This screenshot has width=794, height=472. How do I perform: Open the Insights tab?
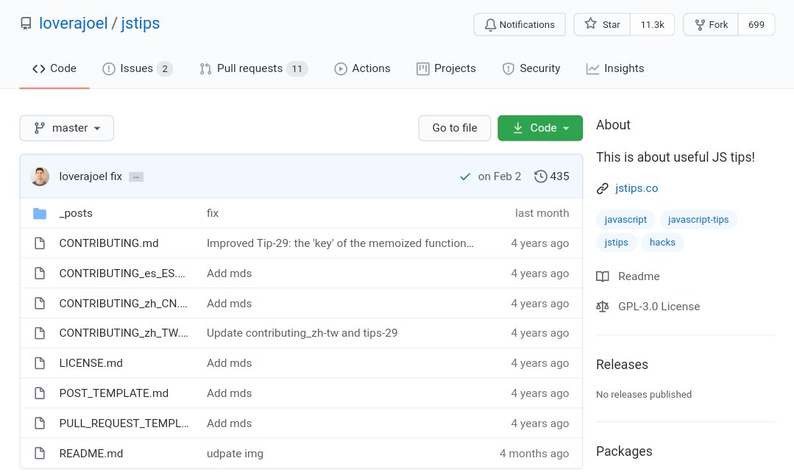click(x=615, y=68)
